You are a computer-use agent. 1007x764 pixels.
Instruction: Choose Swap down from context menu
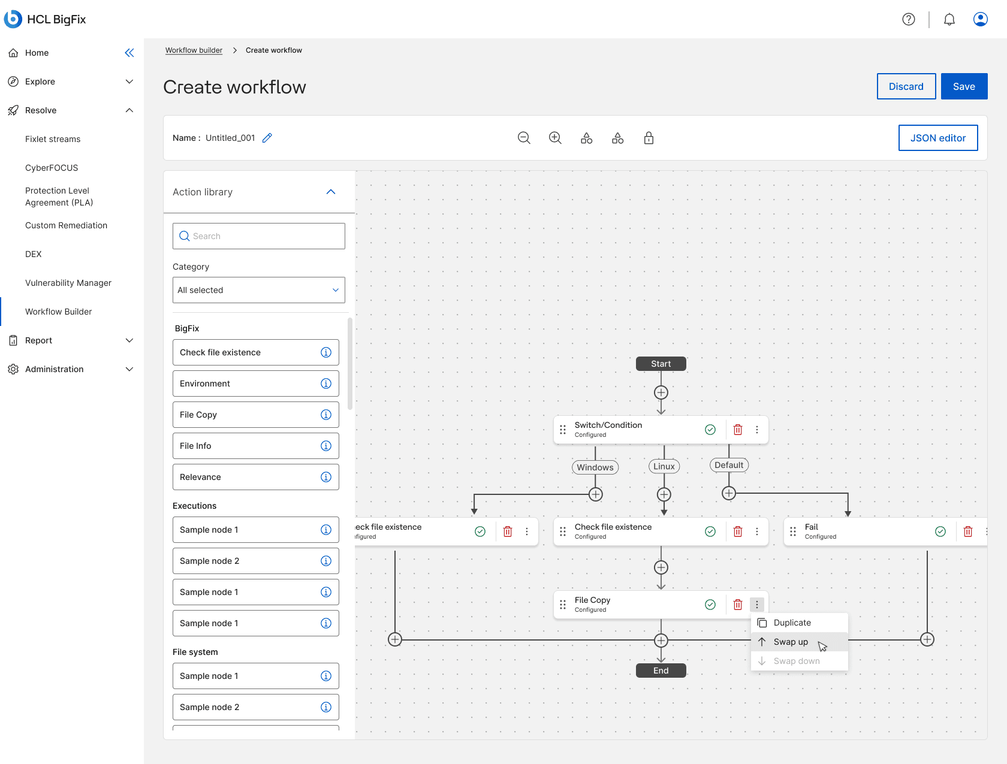point(800,661)
